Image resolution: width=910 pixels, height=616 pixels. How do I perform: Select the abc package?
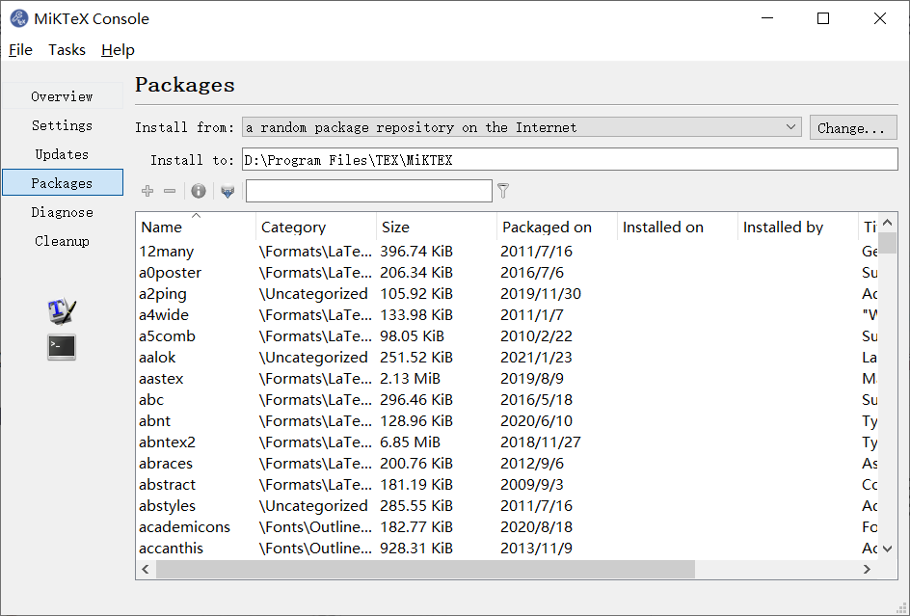508,399
